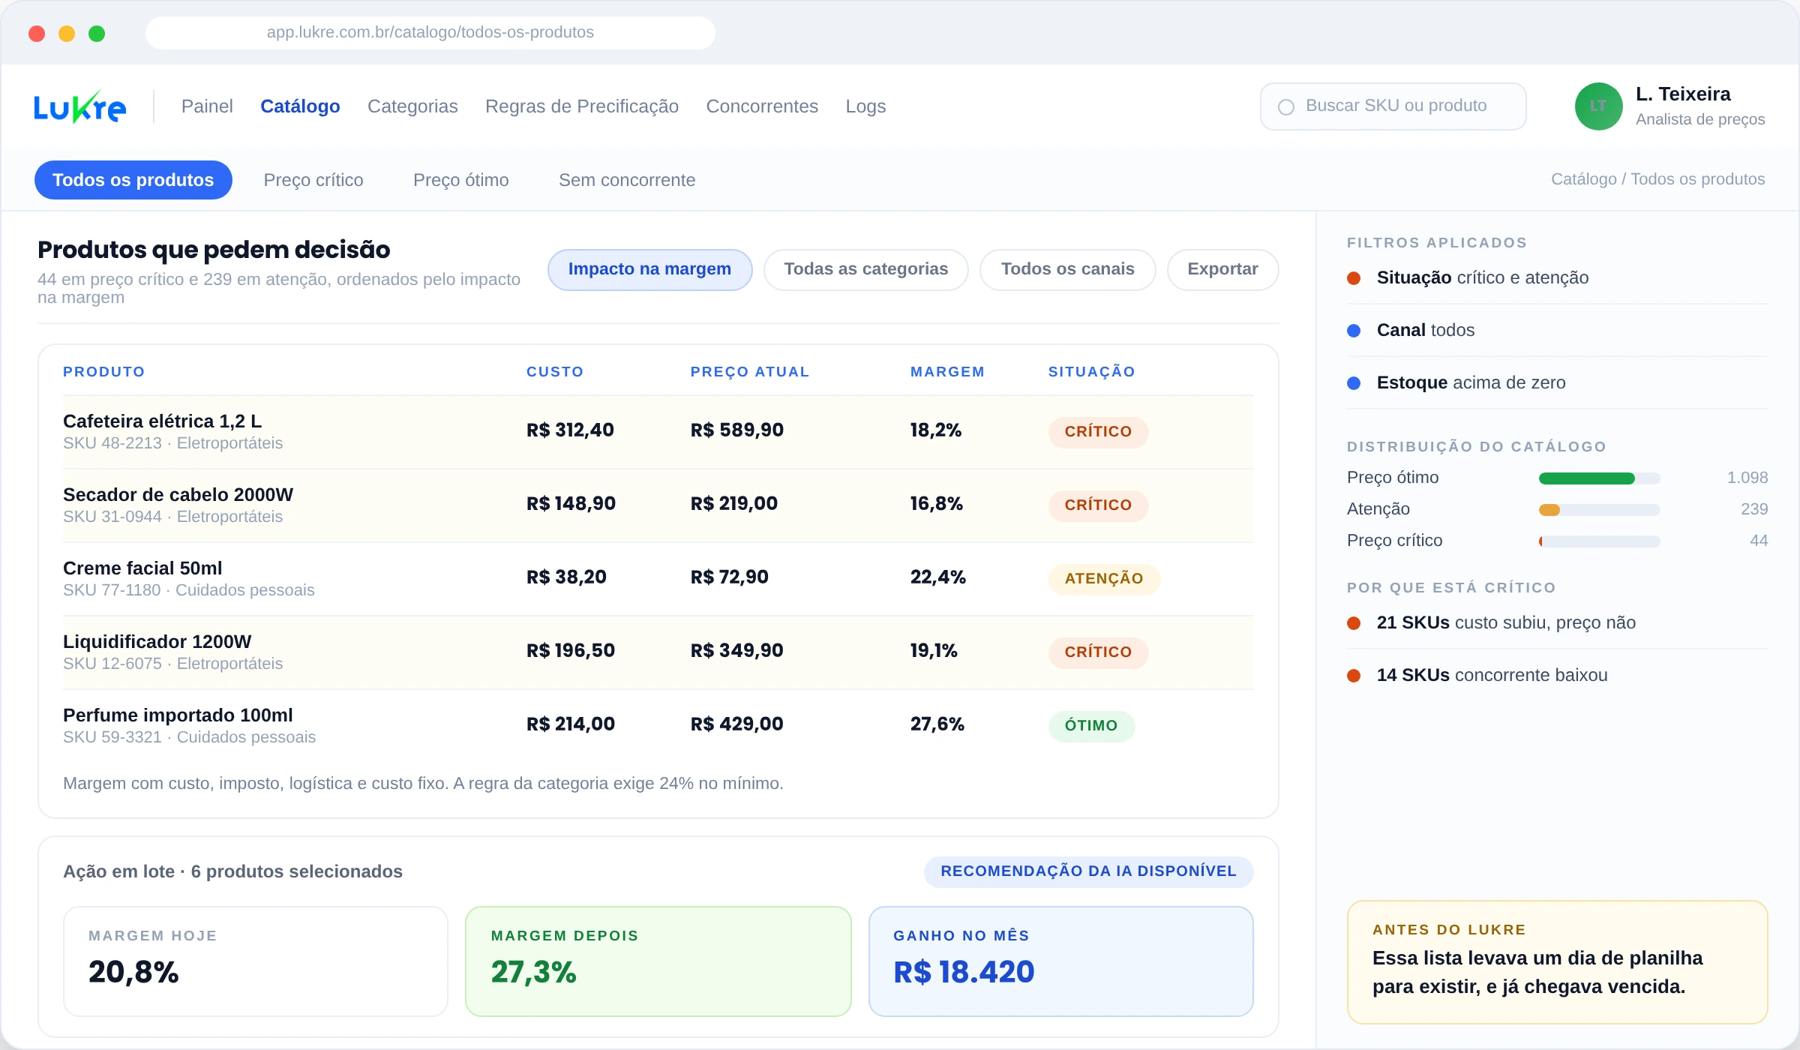Click the Atenção distribution bar
The height and width of the screenshot is (1050, 1800).
point(1599,510)
